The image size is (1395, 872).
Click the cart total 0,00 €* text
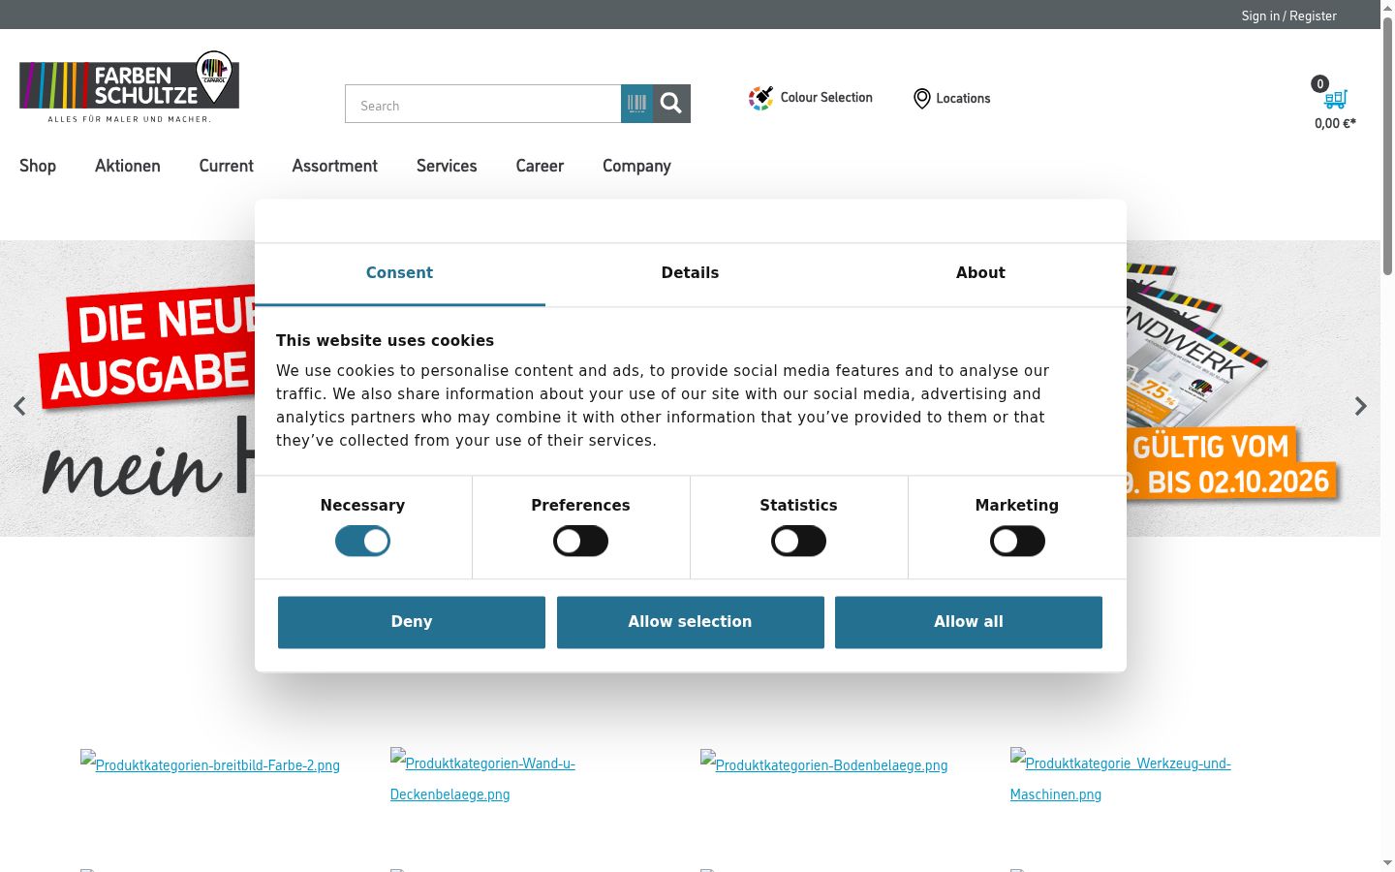point(1335,123)
